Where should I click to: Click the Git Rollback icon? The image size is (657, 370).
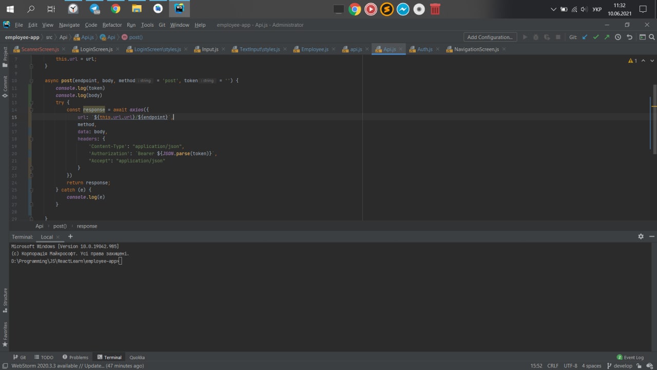[629, 37]
